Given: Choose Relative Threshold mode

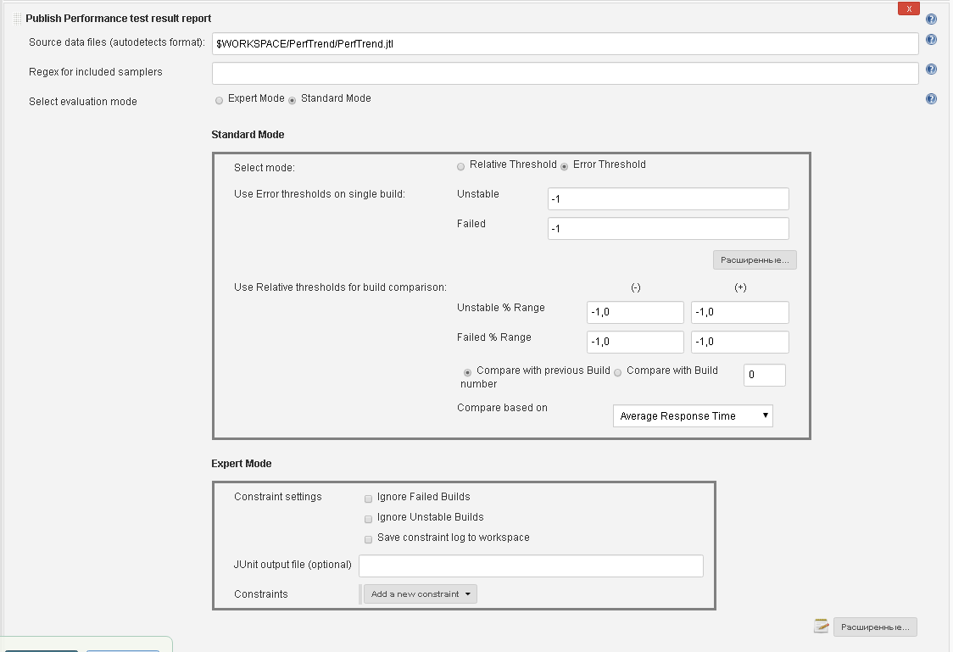Looking at the screenshot, I should coord(460,166).
